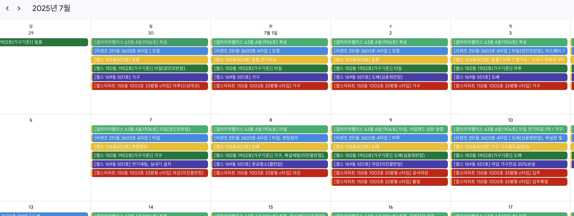The height and width of the screenshot is (216, 574).
Task: Open the 2025년 7월 month title
Action: 51,8
